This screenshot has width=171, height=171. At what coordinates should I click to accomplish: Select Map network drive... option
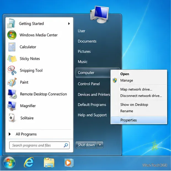(x=136, y=90)
